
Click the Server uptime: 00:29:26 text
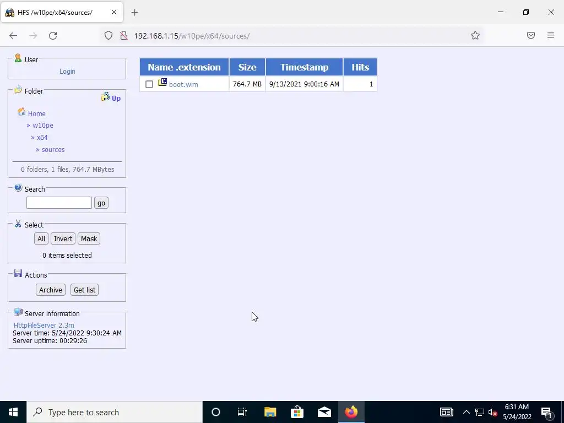[x=50, y=341]
